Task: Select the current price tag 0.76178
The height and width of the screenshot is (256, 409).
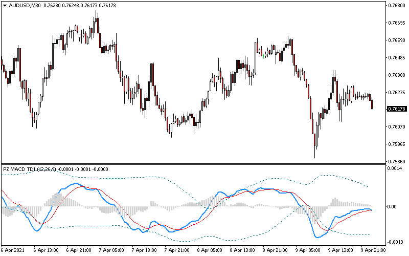Action: [397, 109]
